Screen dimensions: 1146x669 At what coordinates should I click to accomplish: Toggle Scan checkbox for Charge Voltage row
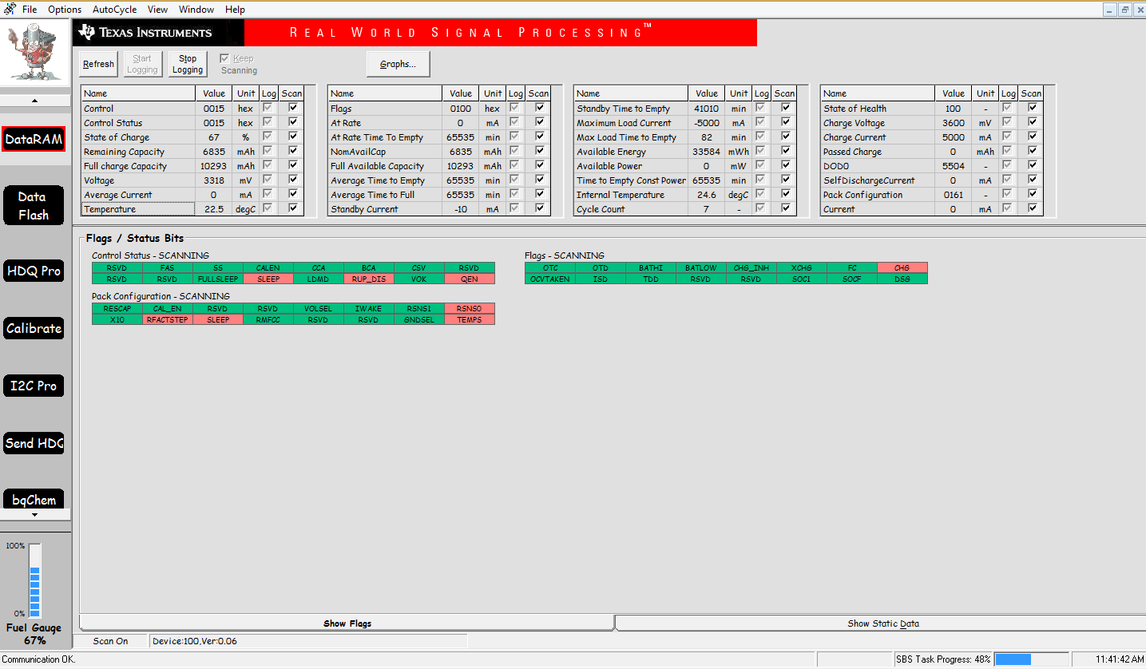[x=1033, y=122]
